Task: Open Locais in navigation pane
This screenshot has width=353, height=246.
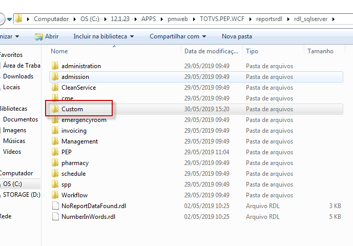Action: click(x=11, y=87)
